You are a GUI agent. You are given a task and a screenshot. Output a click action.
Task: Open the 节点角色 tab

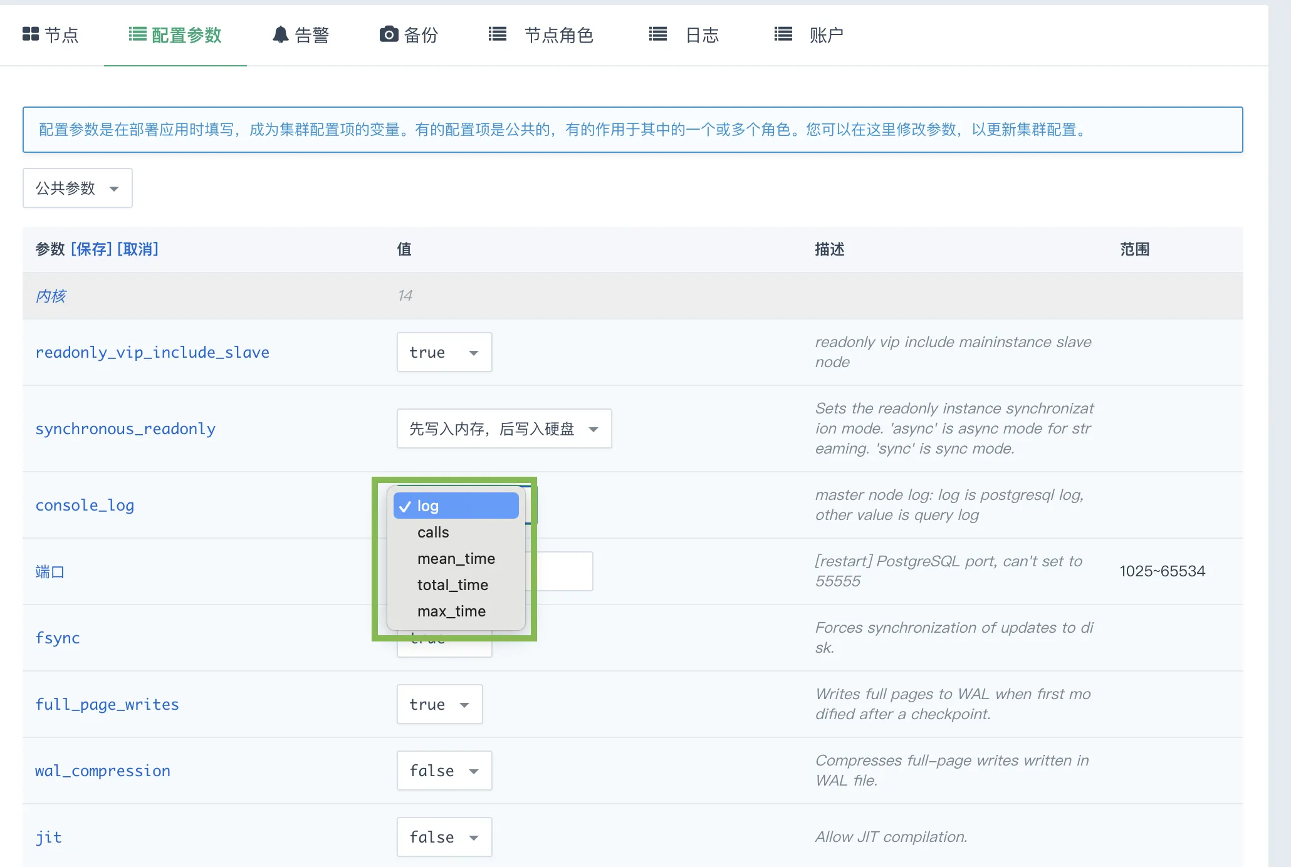coord(541,35)
